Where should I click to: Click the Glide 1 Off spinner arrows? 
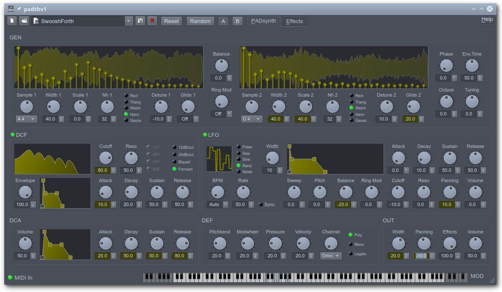(196, 119)
